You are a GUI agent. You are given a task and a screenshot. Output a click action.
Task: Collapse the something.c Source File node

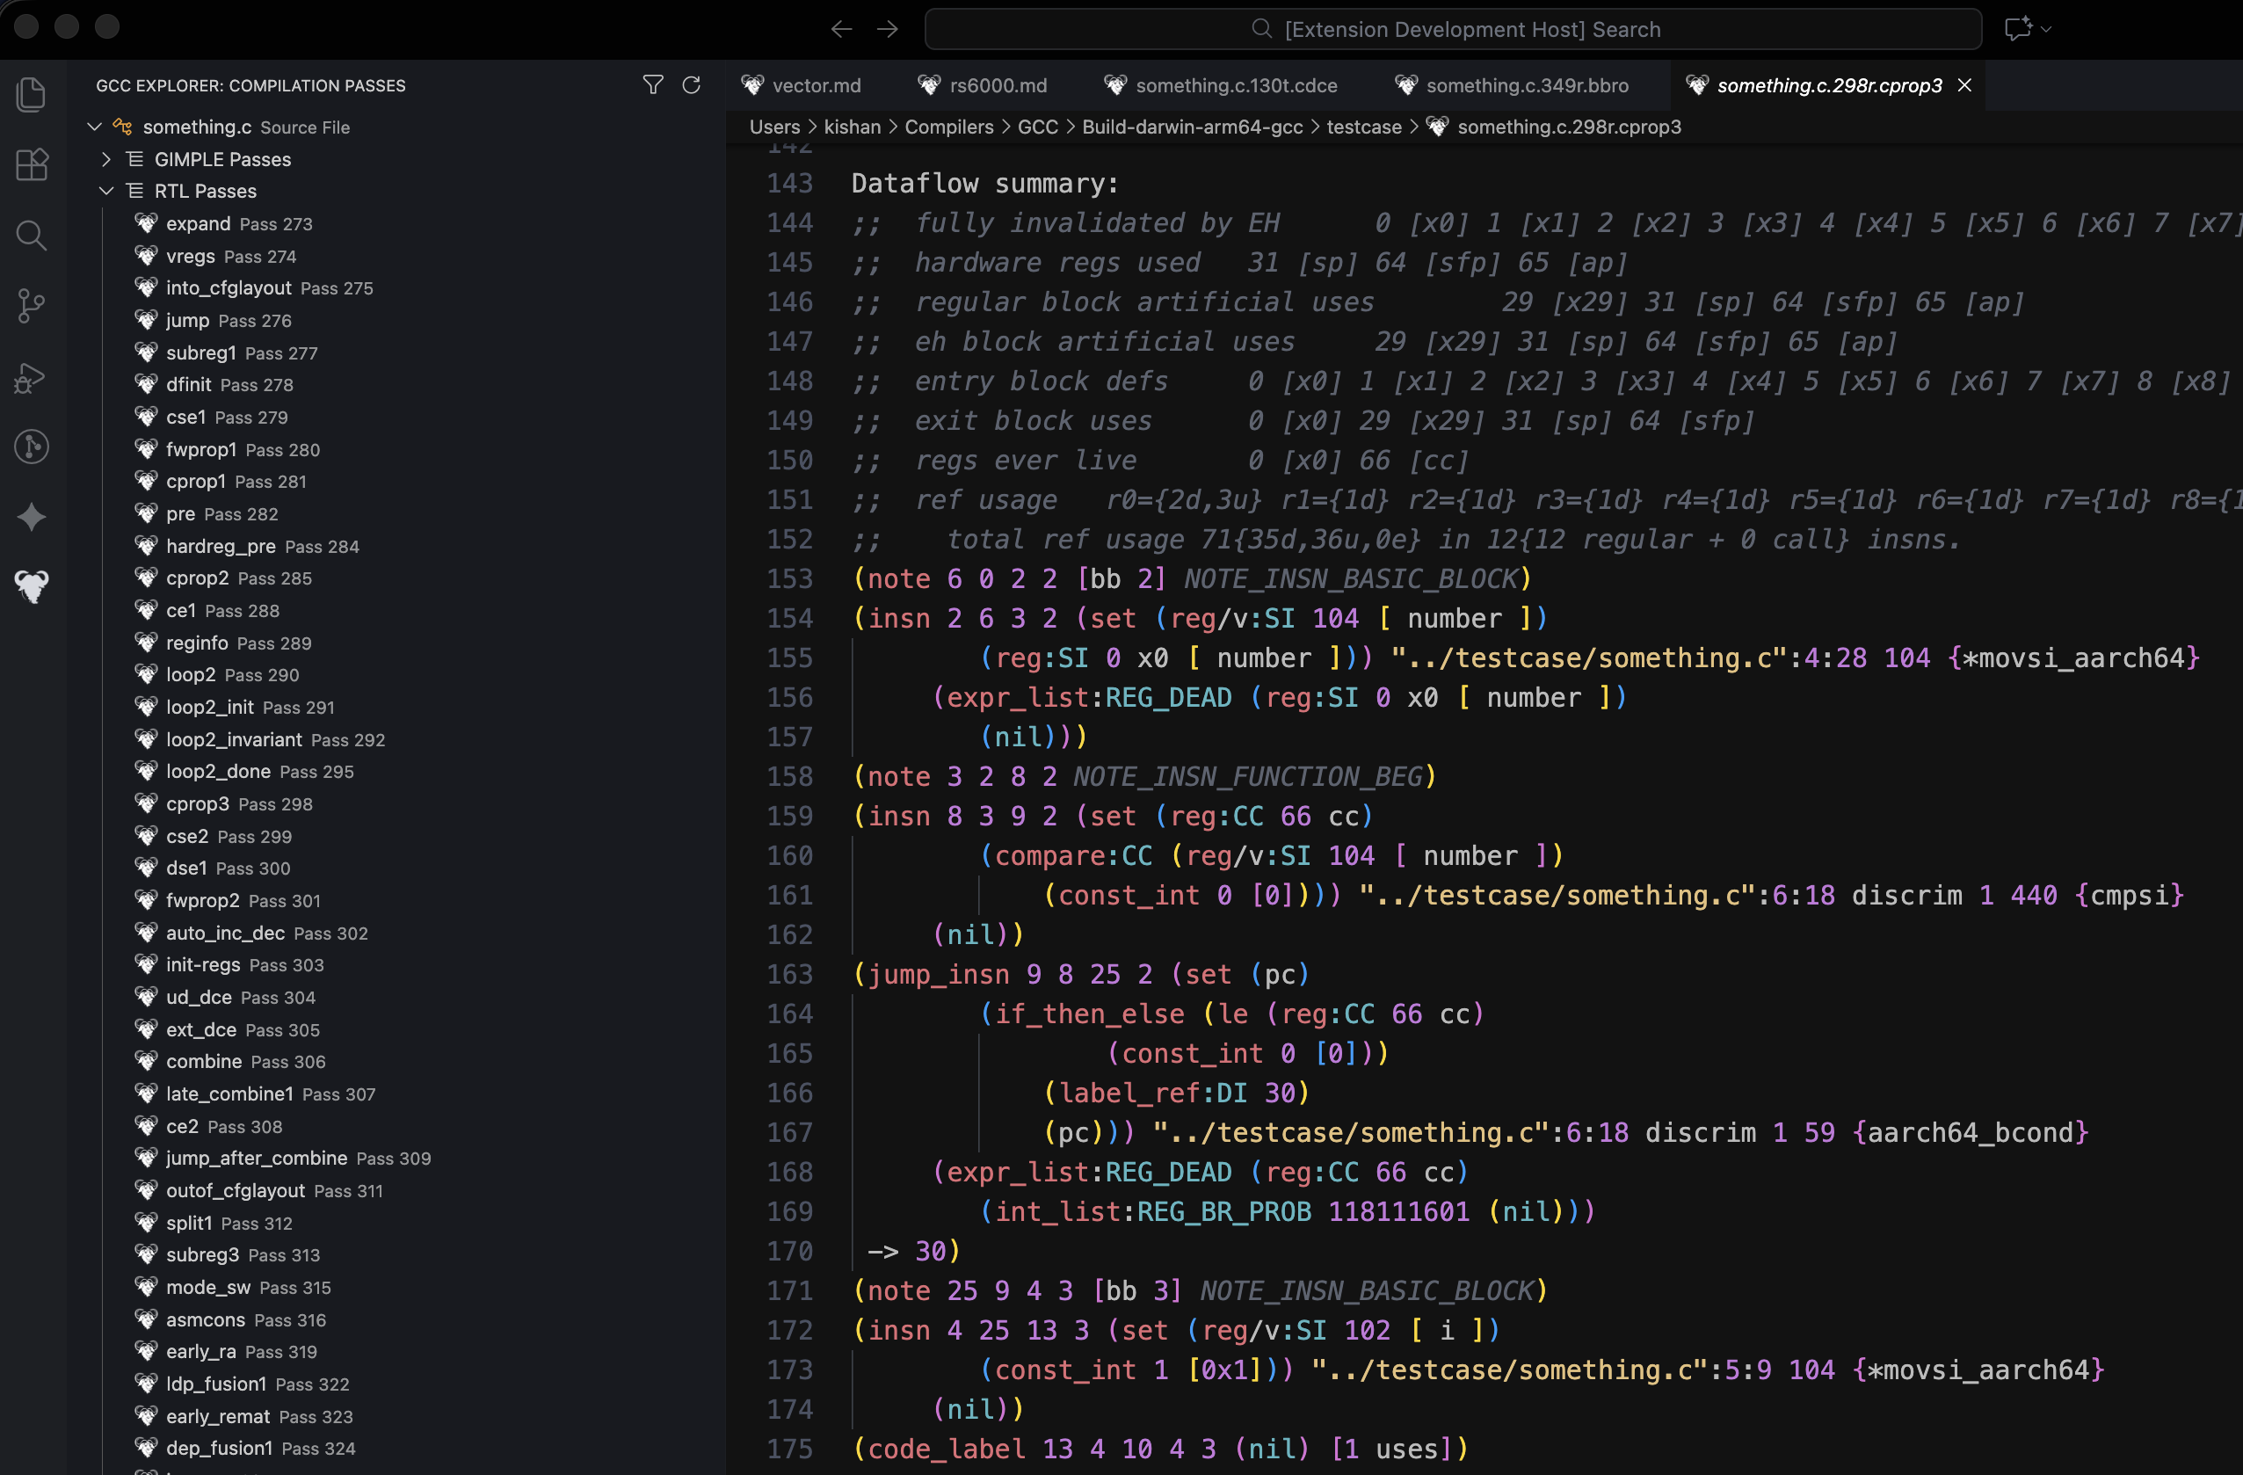(x=94, y=127)
